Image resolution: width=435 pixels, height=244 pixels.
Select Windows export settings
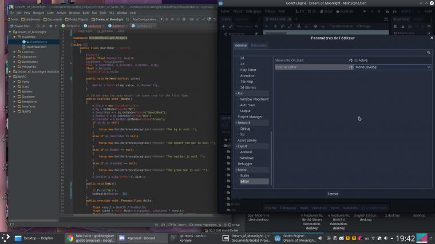[247, 158]
